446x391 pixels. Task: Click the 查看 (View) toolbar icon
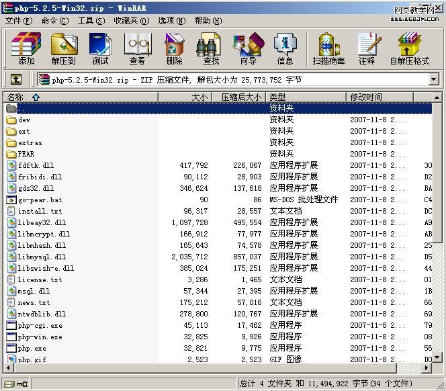[138, 48]
